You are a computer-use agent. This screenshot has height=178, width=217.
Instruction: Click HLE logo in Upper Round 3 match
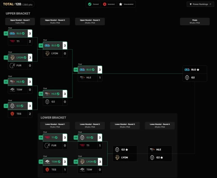coord(82,78)
